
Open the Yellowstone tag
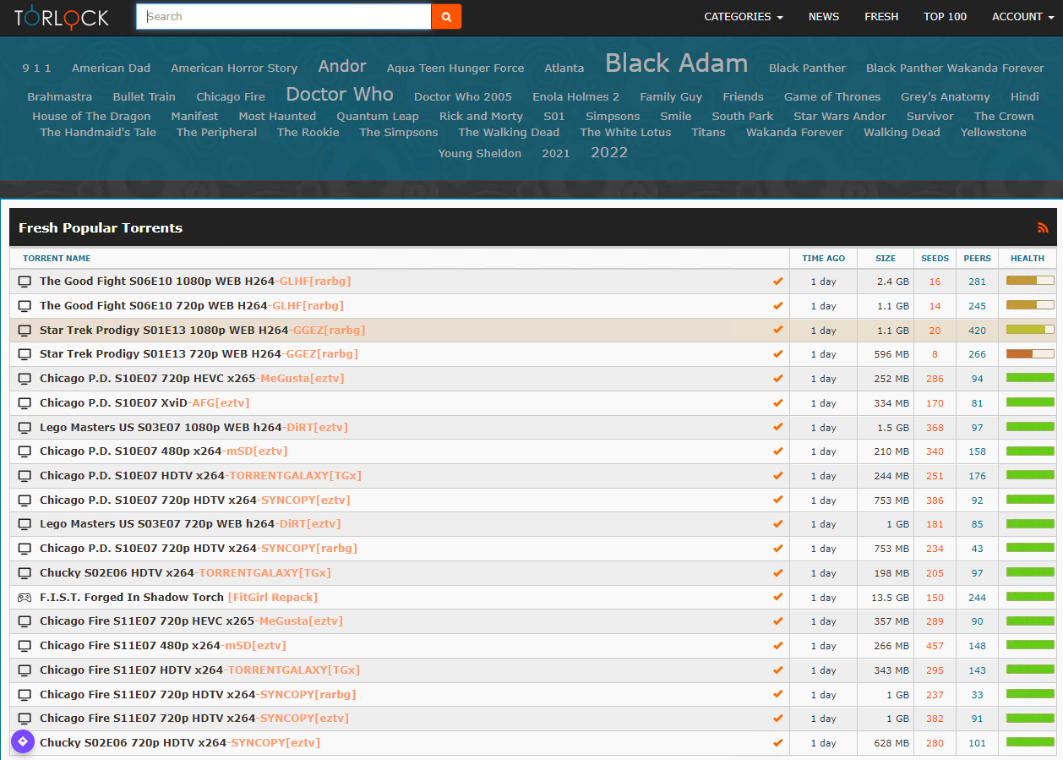(x=994, y=132)
